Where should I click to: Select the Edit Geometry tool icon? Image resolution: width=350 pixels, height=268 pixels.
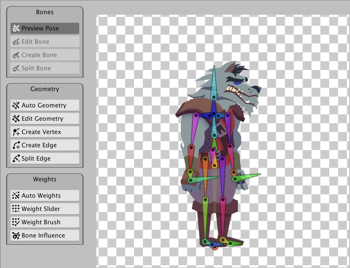coord(16,118)
